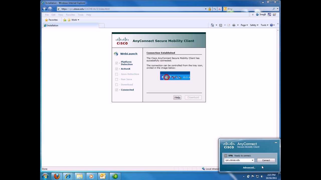Open the Safety menu dropdown

(x=254, y=25)
